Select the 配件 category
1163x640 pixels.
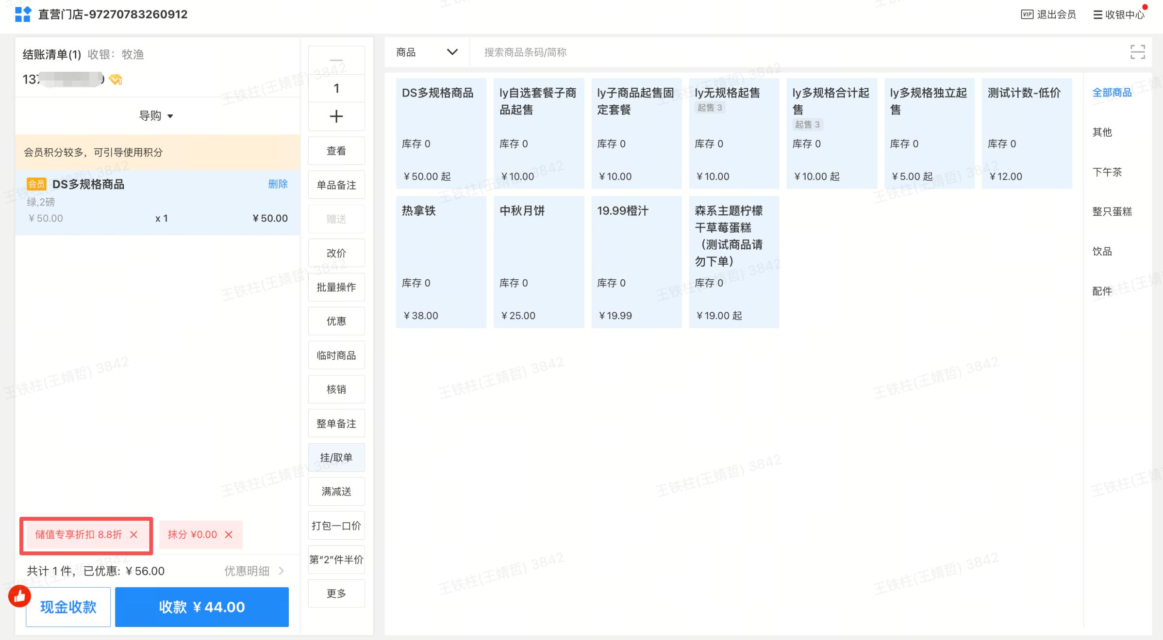(1102, 291)
